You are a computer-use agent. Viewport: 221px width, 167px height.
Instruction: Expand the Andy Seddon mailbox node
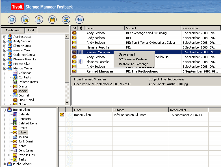click(5, 41)
